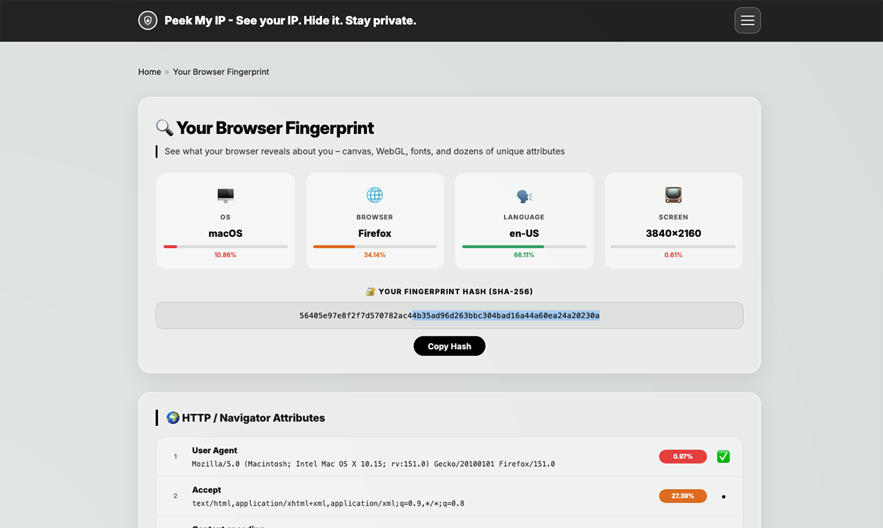
Task: Click the '0.61%' text under Screen
Action: click(674, 255)
